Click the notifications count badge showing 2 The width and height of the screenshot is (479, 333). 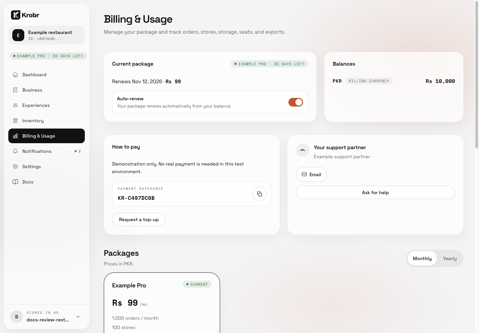pos(78,151)
